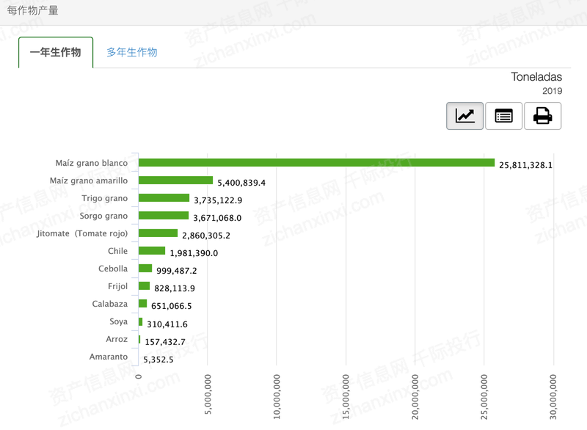Click the Amaranto axis label

[x=108, y=357]
